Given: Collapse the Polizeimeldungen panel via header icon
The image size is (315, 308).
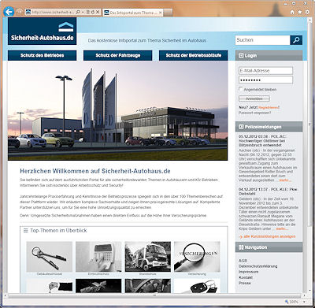Looking at the screenshot, I should (241, 127).
